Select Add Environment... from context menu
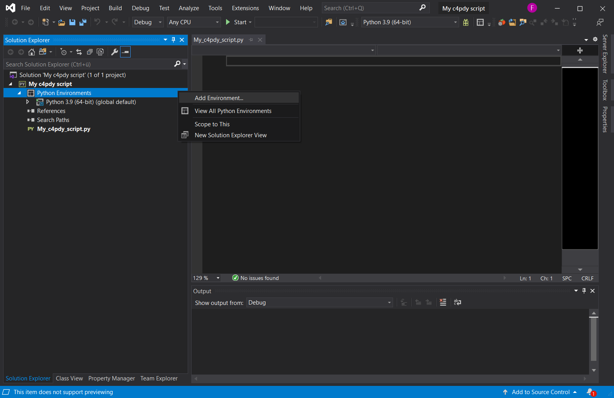Image resolution: width=614 pixels, height=398 pixels. 219,98
